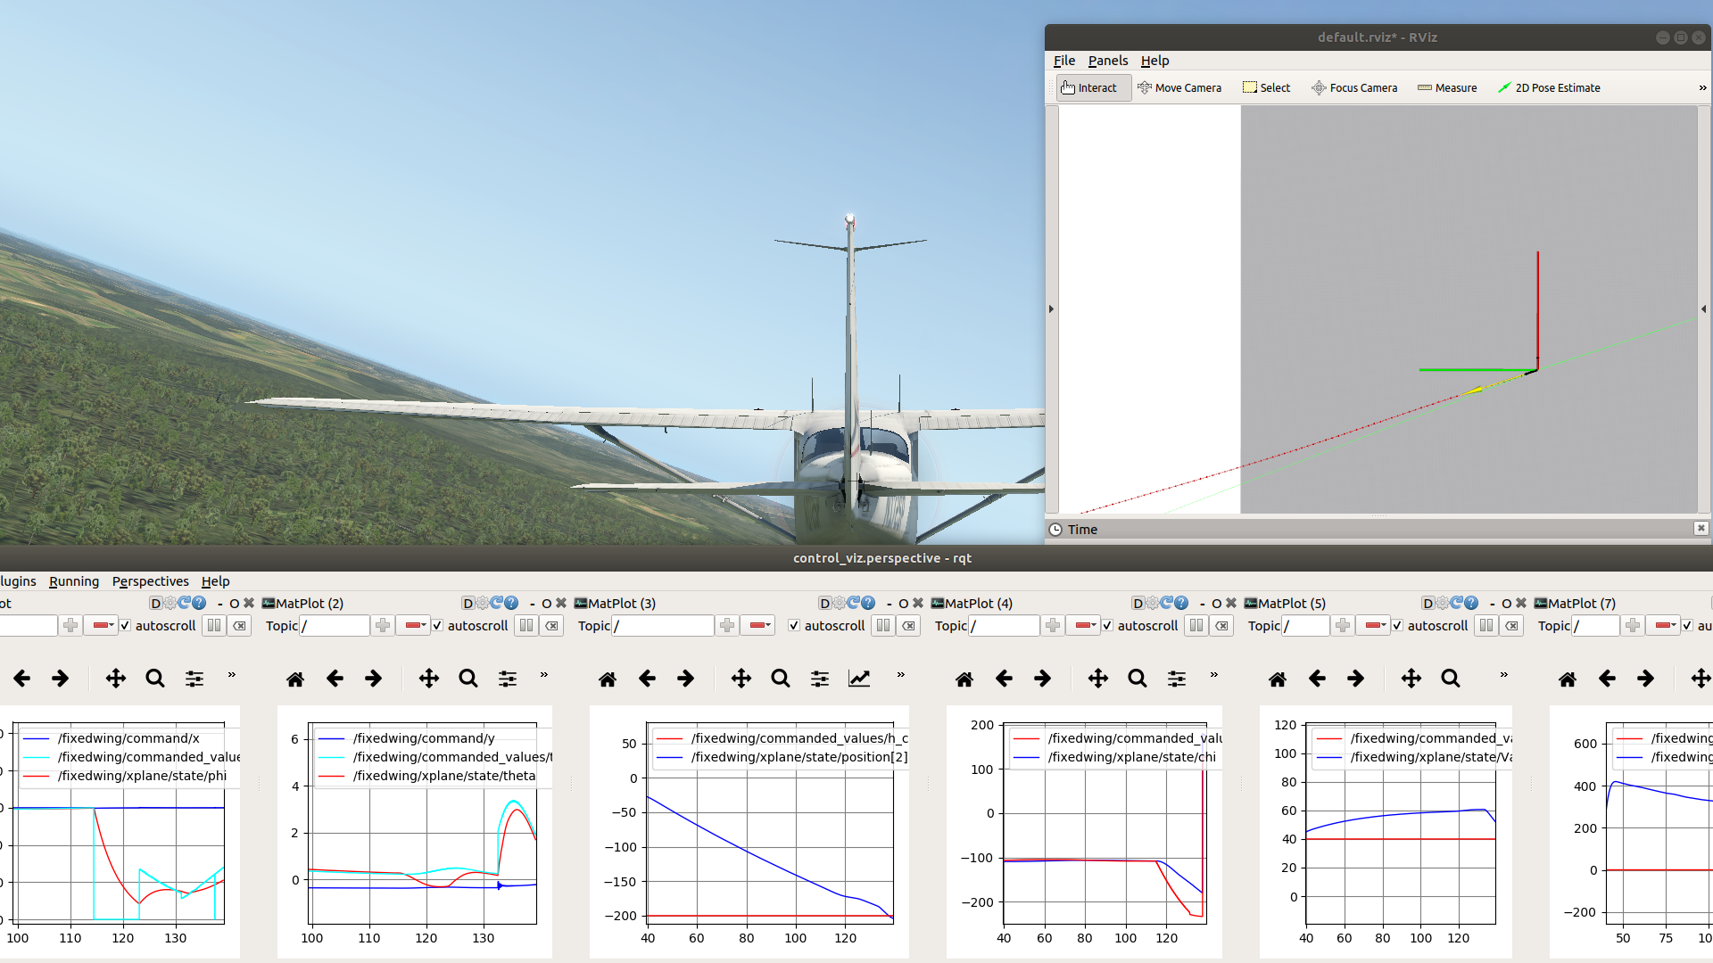
Task: Clear the plot in MatPlot (3)
Action: (x=908, y=625)
